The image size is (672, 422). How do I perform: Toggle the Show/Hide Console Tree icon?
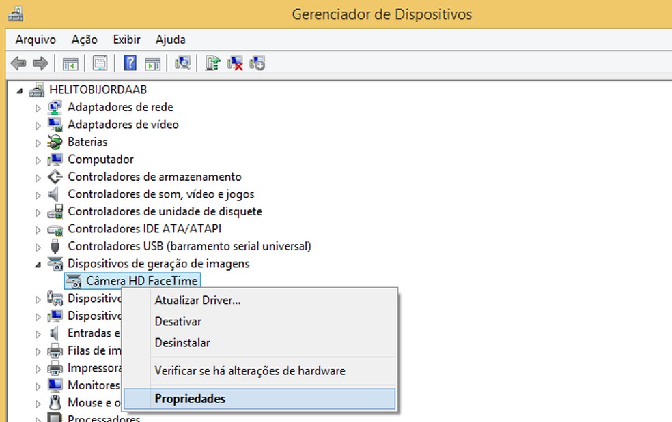pos(70,63)
